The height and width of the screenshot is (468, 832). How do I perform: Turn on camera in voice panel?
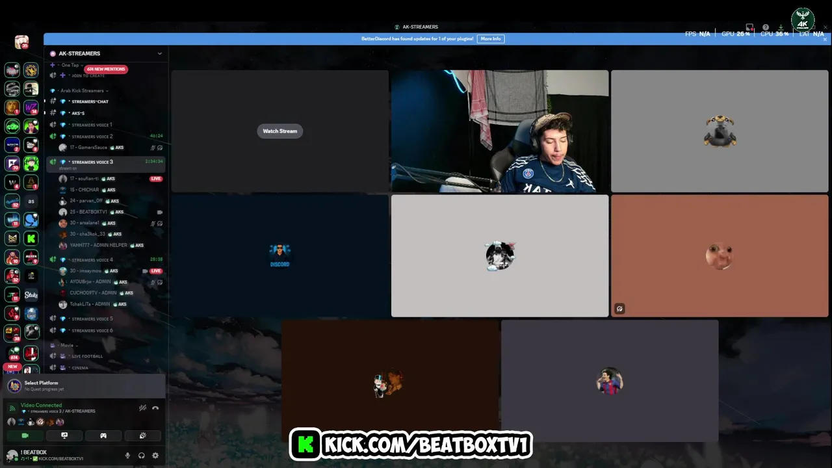(25, 435)
